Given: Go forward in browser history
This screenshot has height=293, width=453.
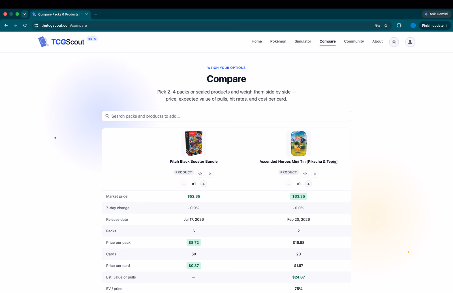Looking at the screenshot, I should tap(15, 26).
